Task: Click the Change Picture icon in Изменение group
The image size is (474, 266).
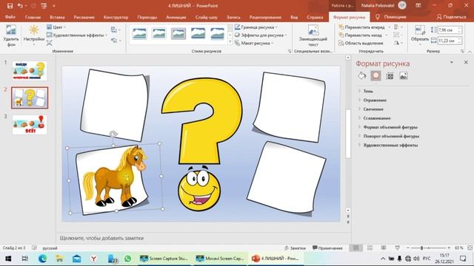Action: (x=114, y=30)
